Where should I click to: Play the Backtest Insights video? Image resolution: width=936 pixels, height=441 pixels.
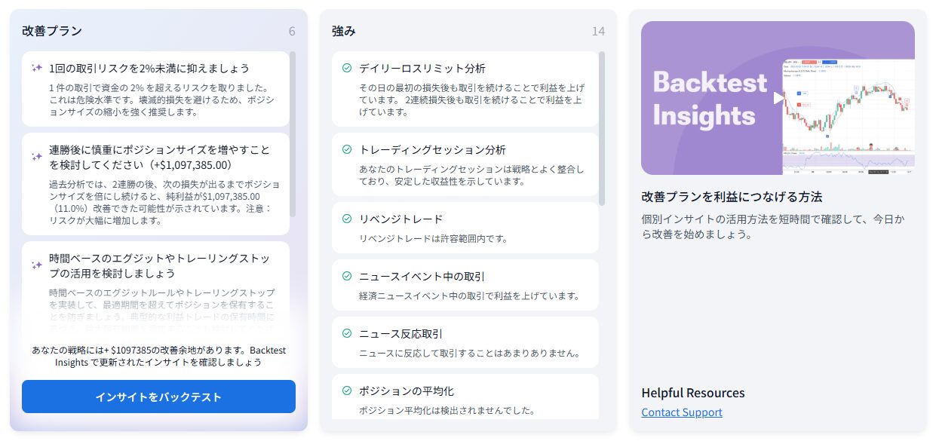[778, 98]
